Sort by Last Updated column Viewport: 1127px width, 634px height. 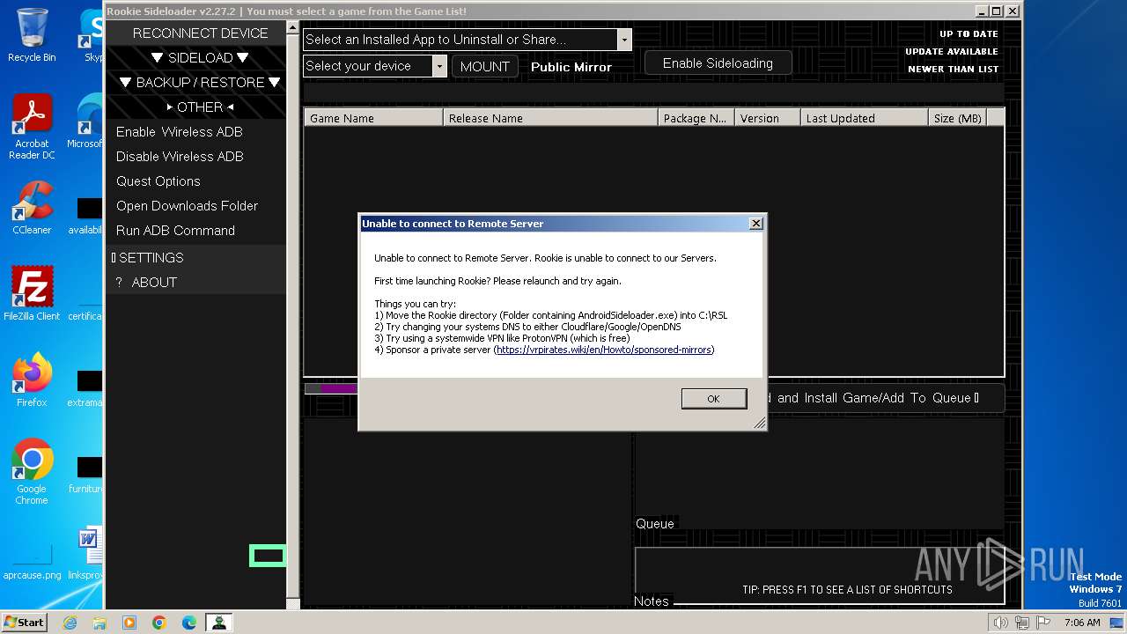click(865, 118)
